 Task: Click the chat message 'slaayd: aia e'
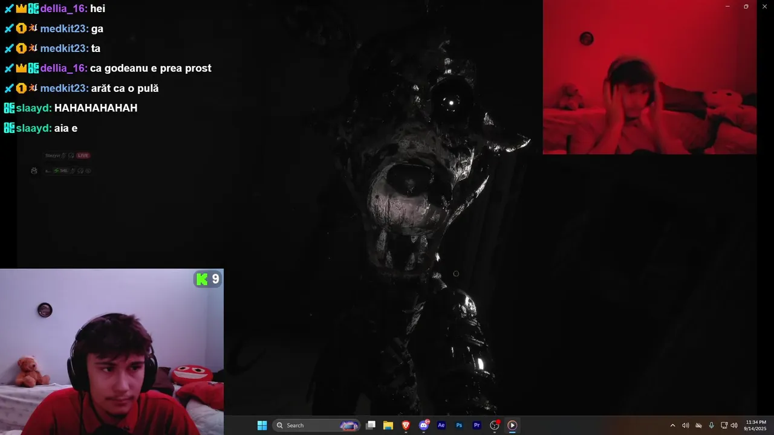(x=41, y=128)
